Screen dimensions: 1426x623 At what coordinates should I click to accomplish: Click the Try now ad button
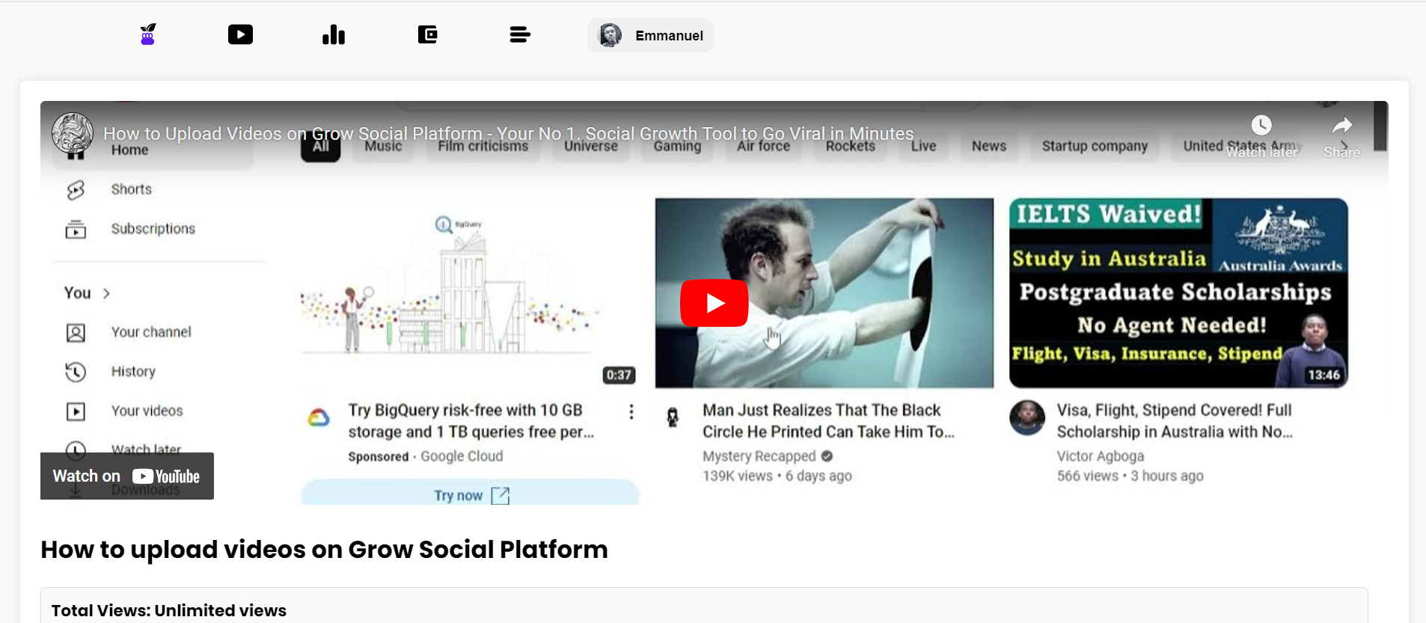click(x=470, y=494)
